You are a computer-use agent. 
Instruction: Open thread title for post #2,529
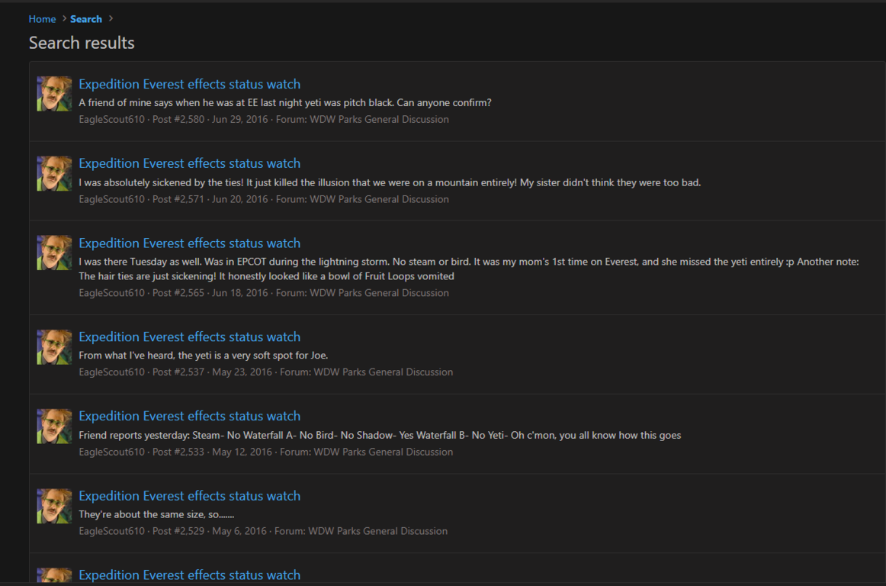(x=189, y=496)
